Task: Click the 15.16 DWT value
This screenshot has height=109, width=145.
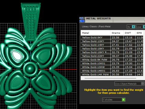Action: [129, 38]
